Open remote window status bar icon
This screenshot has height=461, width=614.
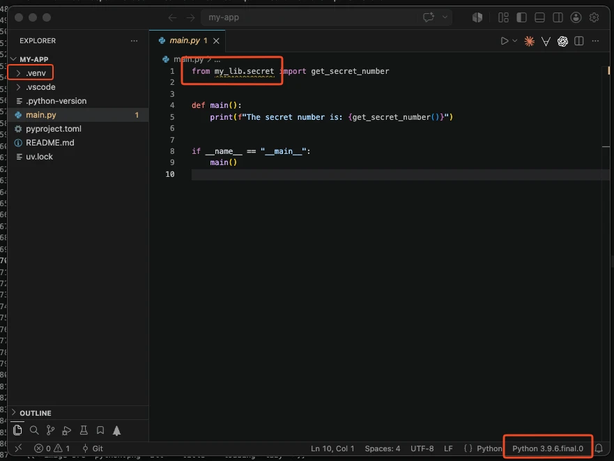coord(18,448)
